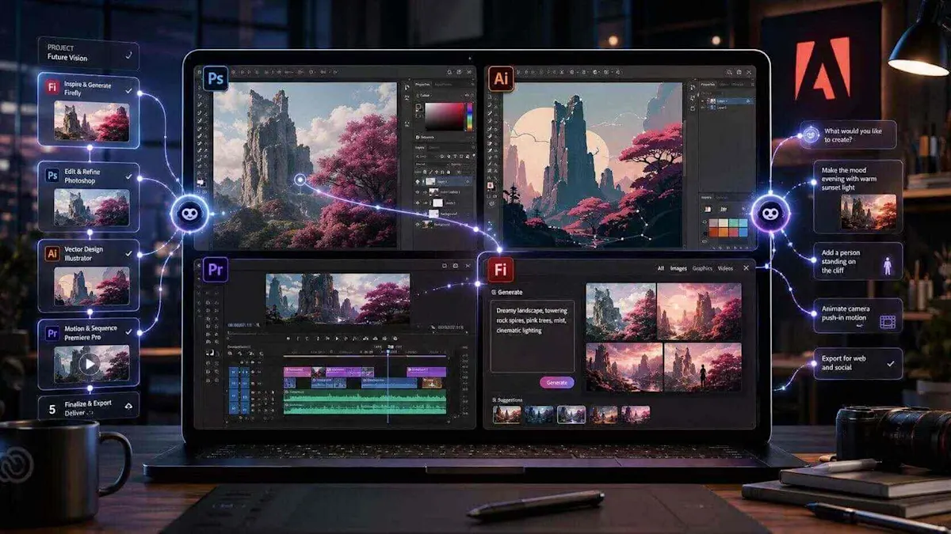Viewport: 951px width, 534px height.
Task: Toggle the checkmark on Future Vision project
Action: click(x=128, y=56)
